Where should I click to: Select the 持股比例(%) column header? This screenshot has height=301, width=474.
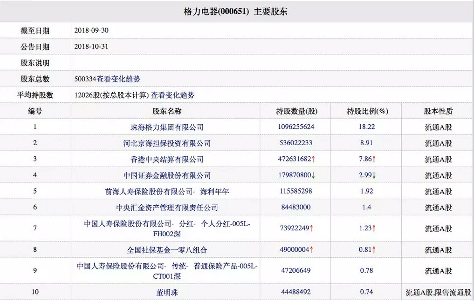[x=367, y=111]
